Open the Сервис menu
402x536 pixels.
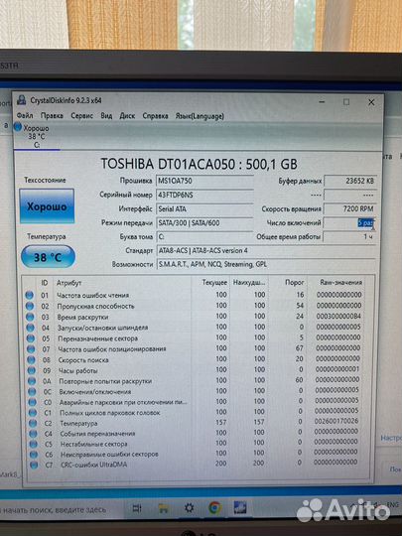pos(81,116)
